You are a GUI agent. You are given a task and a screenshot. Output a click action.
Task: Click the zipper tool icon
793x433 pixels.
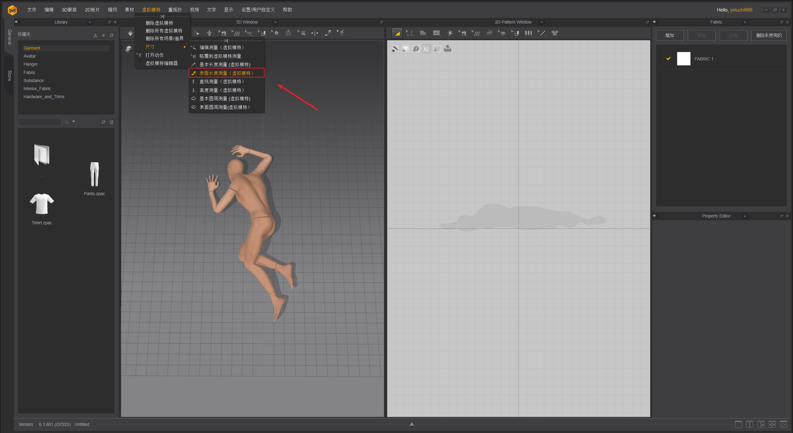tap(288, 33)
